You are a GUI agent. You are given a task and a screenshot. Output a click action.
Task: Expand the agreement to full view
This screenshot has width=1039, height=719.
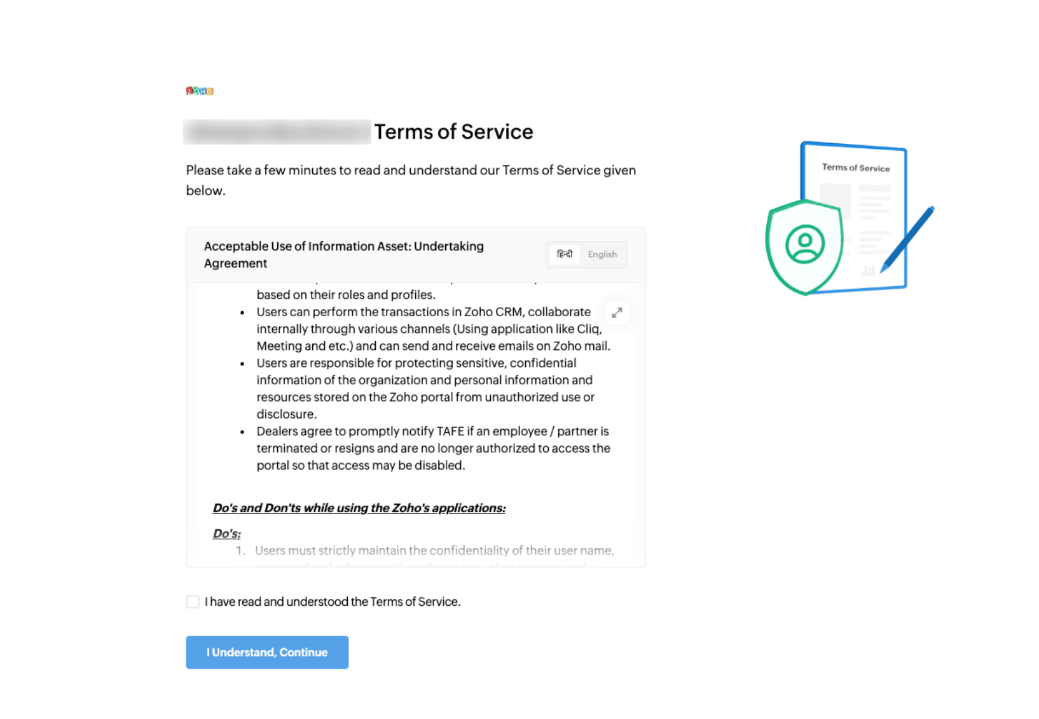click(617, 313)
